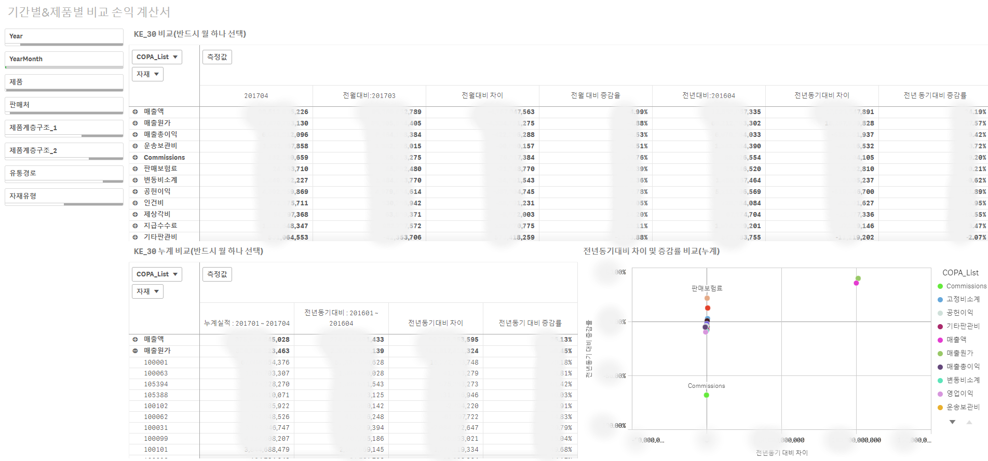Open the 자재유형 filter pane

tap(64, 197)
